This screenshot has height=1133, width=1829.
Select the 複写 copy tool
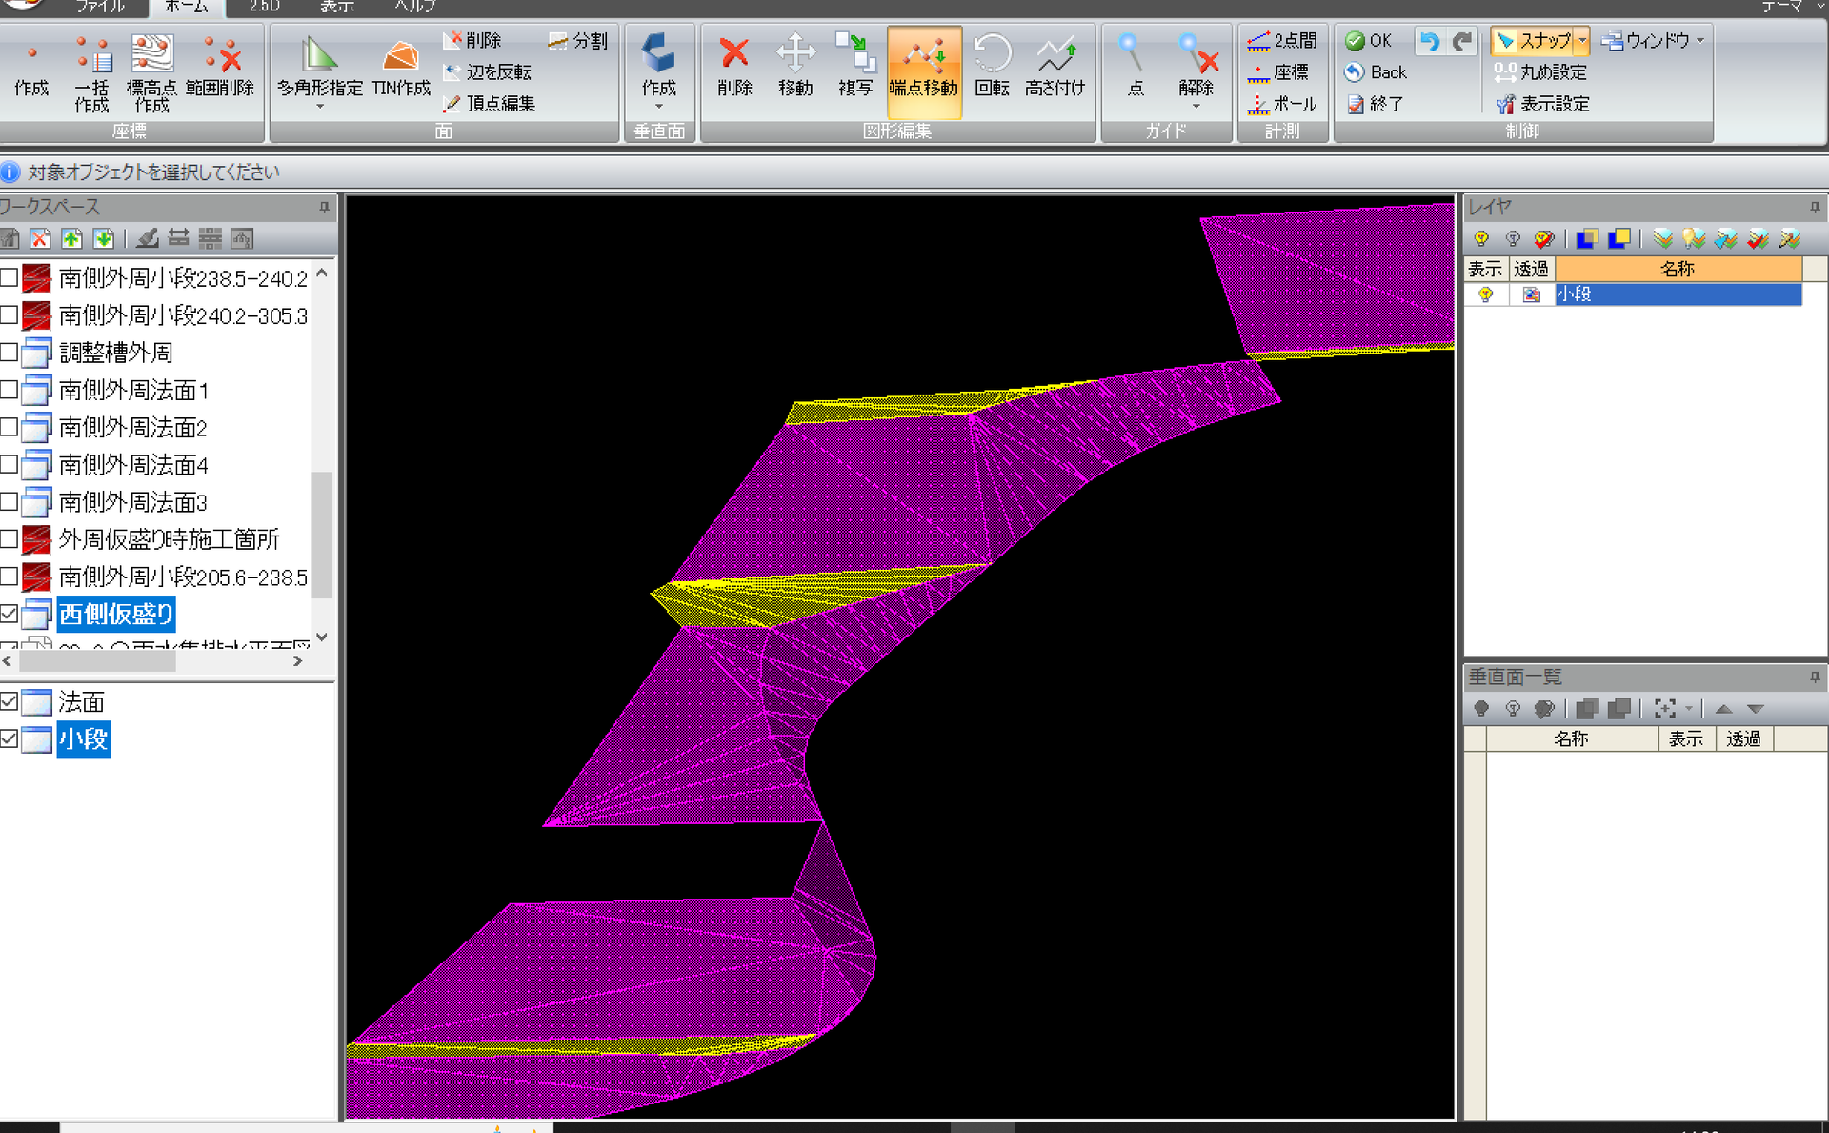coord(855,67)
